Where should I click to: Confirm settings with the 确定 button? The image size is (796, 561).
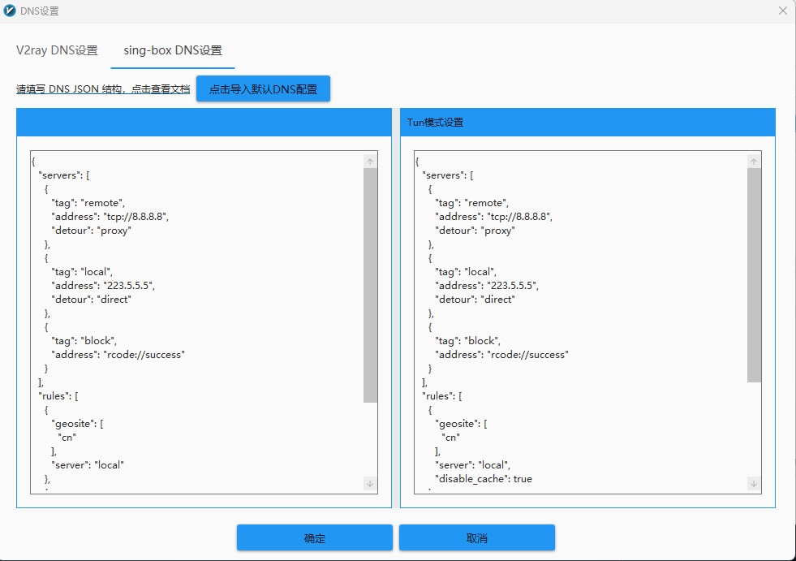[314, 537]
